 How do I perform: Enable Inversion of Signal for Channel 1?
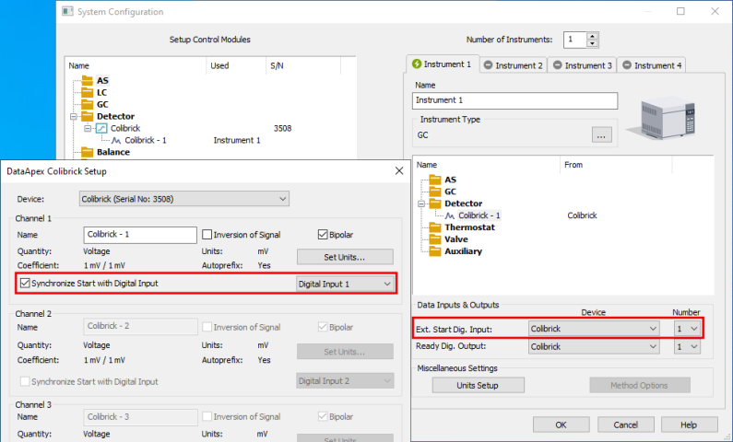coord(207,235)
